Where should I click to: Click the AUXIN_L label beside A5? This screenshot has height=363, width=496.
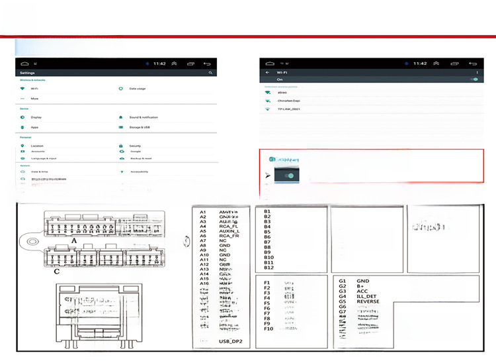click(229, 231)
